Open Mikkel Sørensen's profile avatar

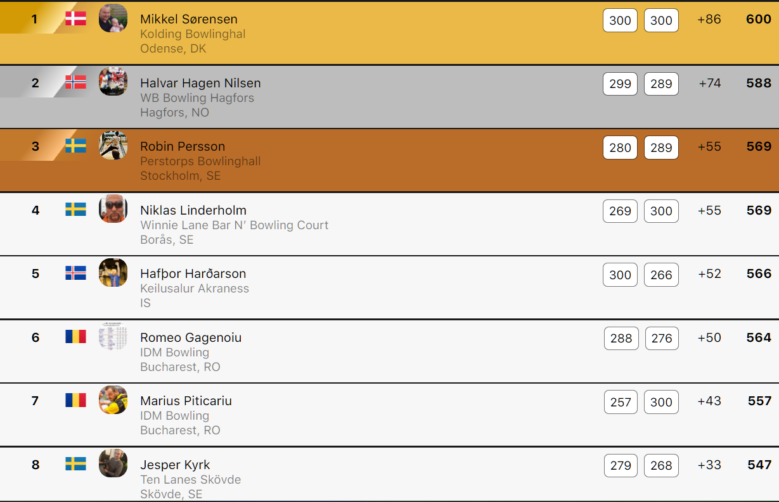113,18
